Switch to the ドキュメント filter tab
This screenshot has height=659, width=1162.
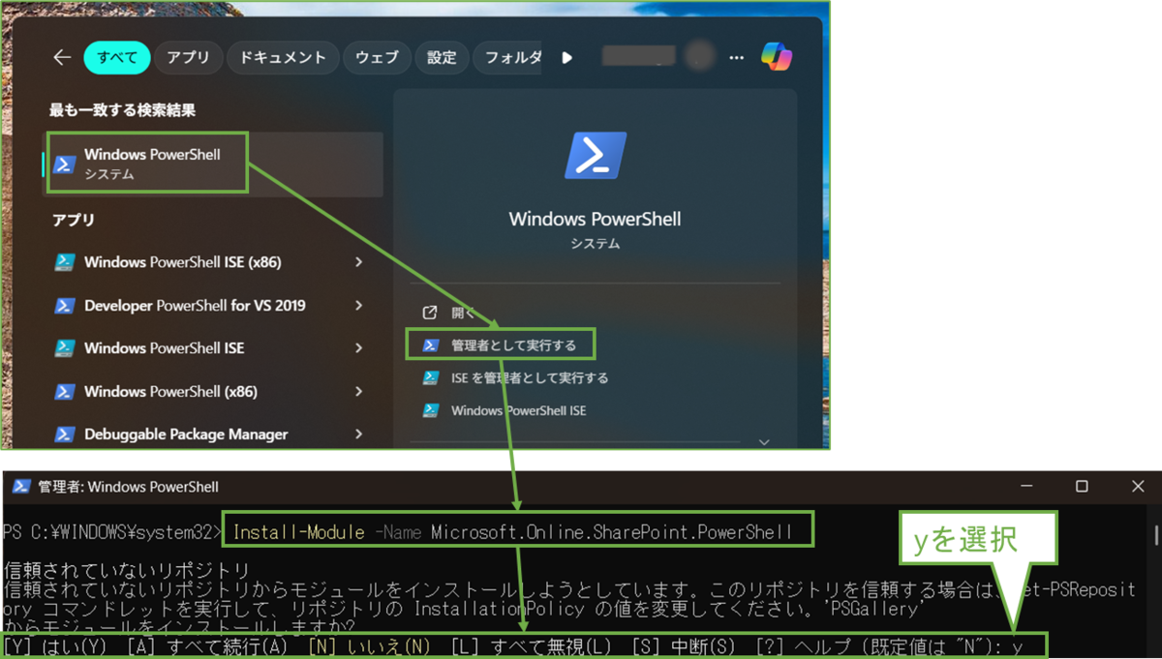click(283, 58)
